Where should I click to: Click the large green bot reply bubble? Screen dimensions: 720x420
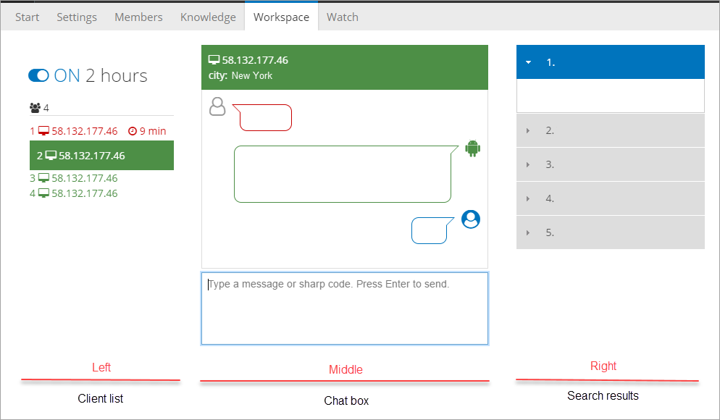342,174
